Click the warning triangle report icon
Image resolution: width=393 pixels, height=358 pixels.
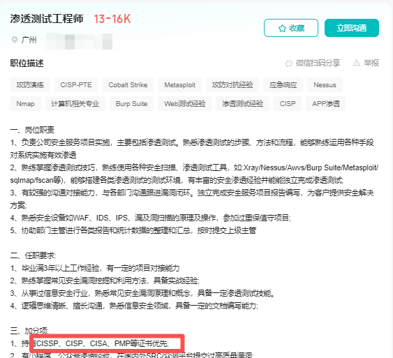(357, 63)
